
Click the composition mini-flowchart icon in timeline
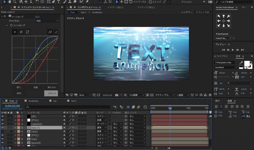coord(115,107)
